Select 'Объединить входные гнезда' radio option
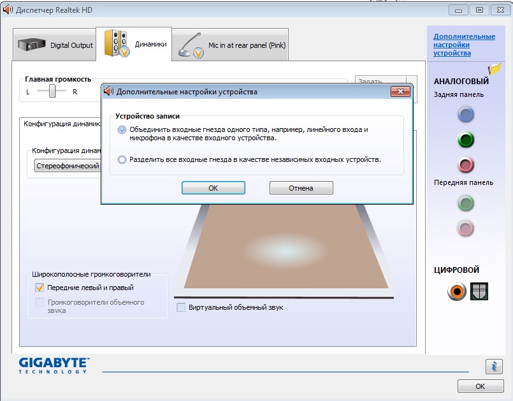The height and width of the screenshot is (401, 513). pos(122,129)
